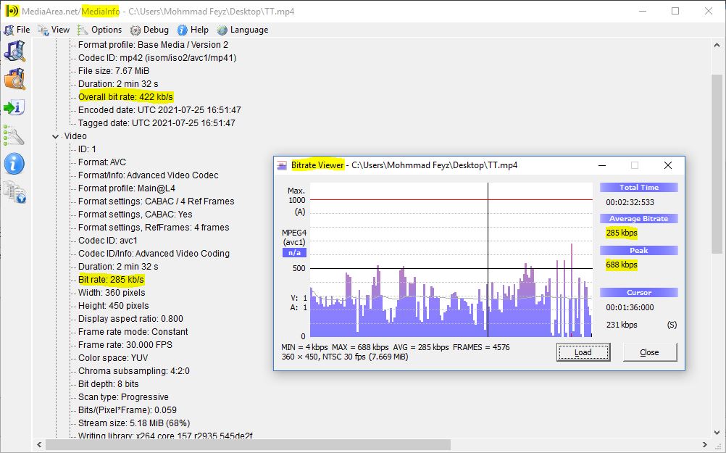
Task: Select 'Format settings, CABAC: Yes' row
Action: coord(135,215)
